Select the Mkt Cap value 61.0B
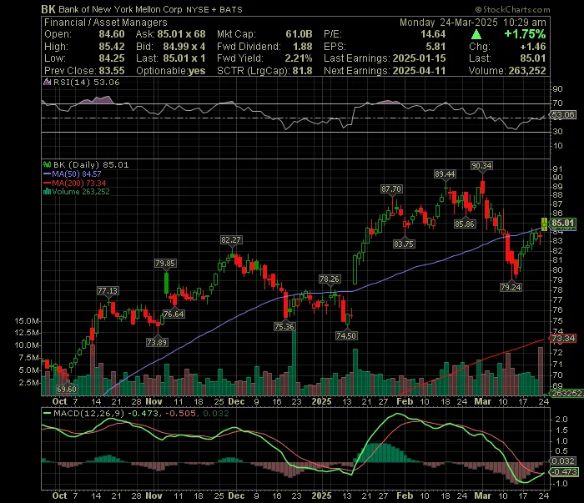Viewport: 584px width, 503px height. tap(299, 34)
